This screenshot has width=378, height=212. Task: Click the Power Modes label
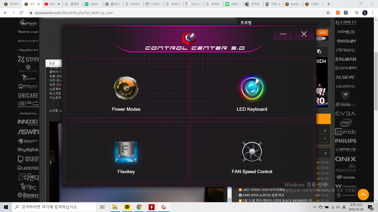coord(126,109)
